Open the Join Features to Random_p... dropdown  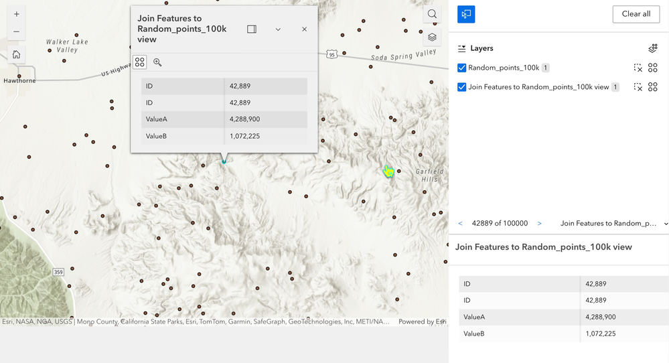613,223
